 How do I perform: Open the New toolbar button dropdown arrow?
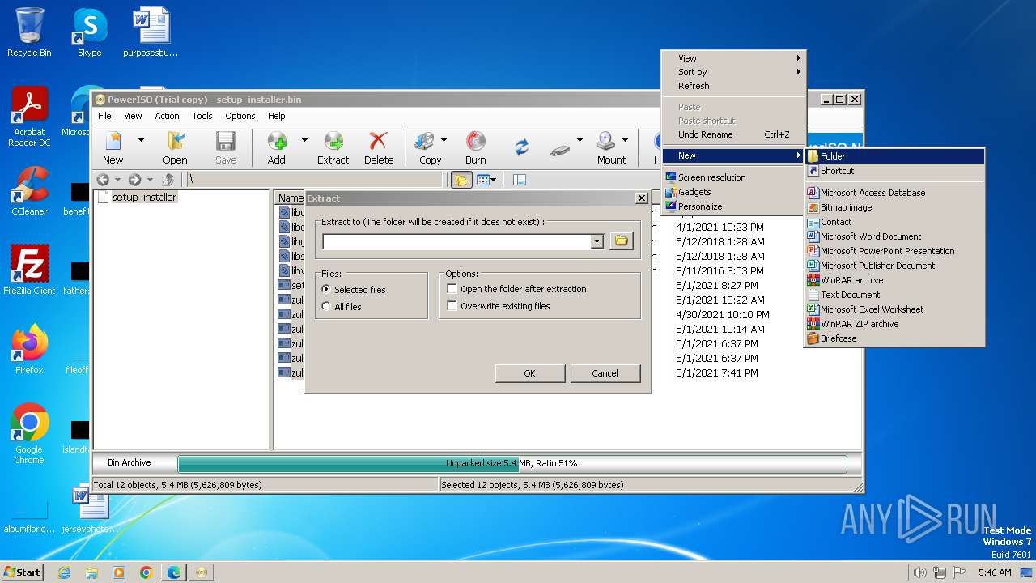coord(141,140)
